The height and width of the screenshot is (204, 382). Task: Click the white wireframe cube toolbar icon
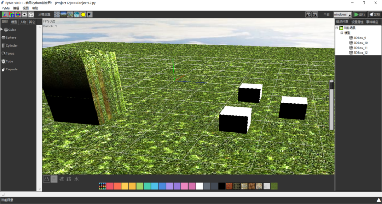coord(31,14)
